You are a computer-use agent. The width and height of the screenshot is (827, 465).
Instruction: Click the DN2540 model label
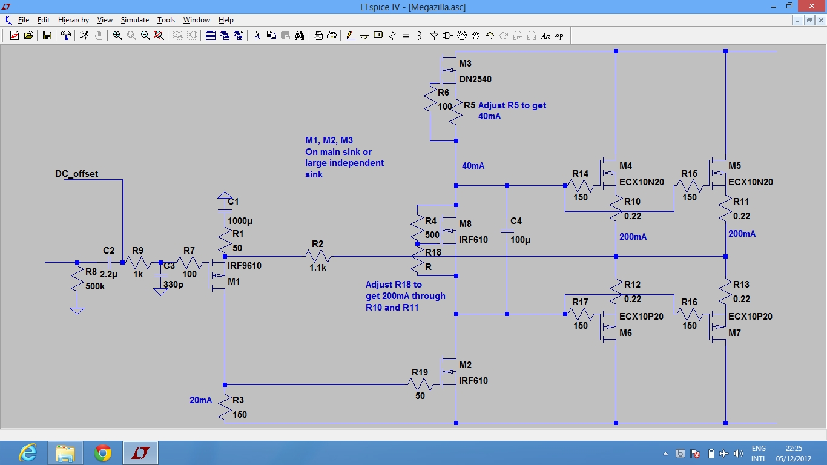(475, 79)
